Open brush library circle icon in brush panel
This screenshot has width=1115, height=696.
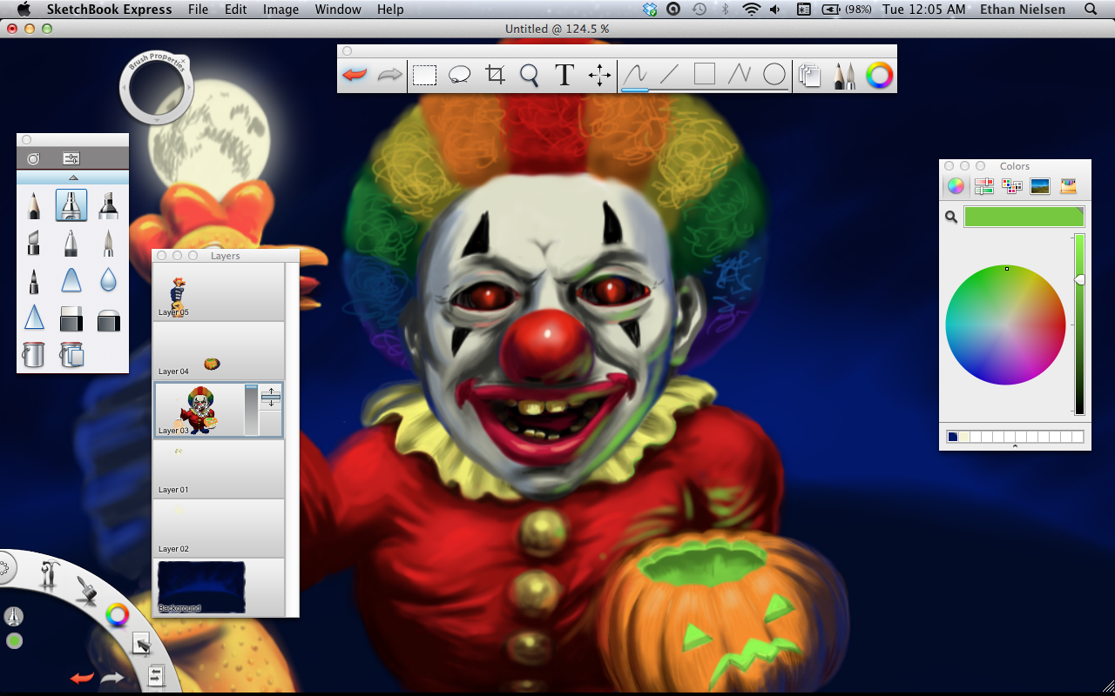click(x=33, y=158)
